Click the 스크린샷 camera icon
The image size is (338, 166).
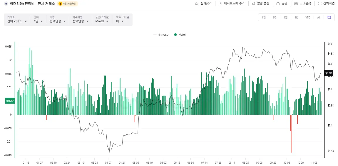pyautogui.click(x=296, y=4)
